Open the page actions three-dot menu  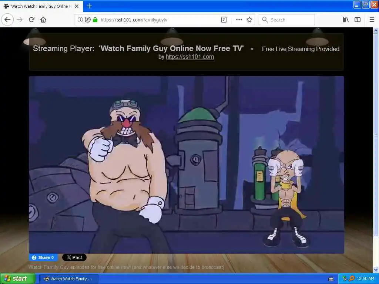coord(239,20)
